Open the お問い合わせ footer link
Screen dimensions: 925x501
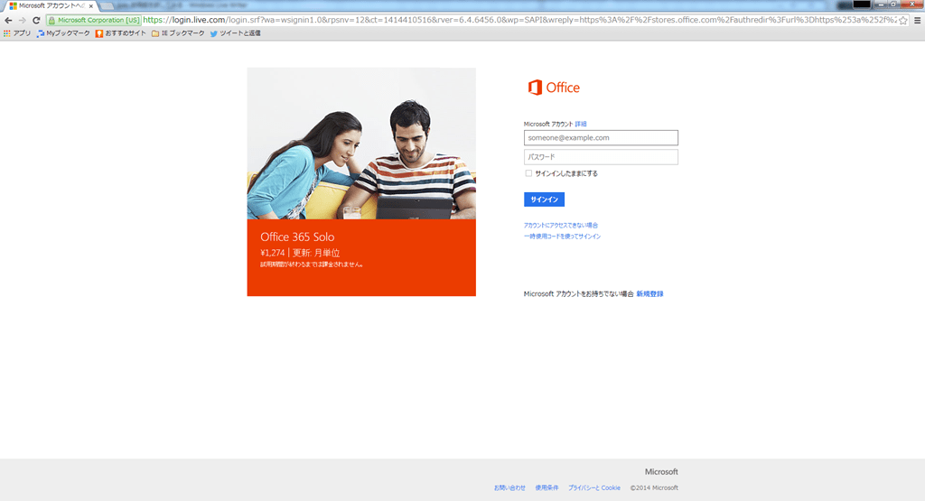coord(509,488)
